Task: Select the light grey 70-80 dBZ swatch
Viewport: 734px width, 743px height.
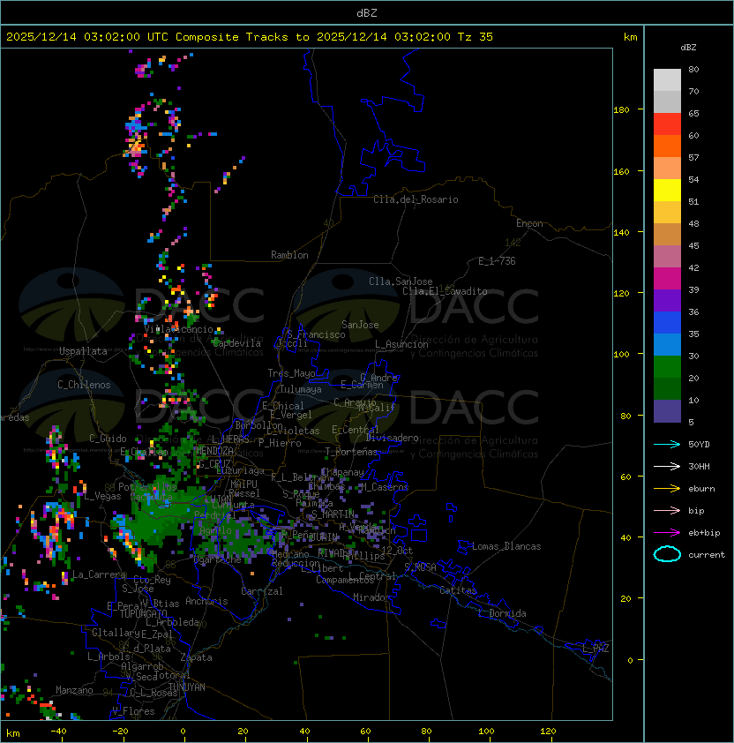Action: click(x=667, y=80)
